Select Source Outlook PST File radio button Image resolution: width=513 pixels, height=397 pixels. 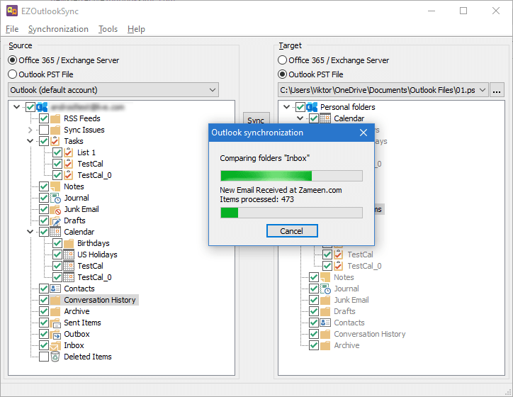(x=13, y=74)
